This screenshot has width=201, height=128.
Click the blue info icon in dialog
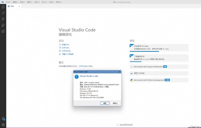tap(77, 77)
